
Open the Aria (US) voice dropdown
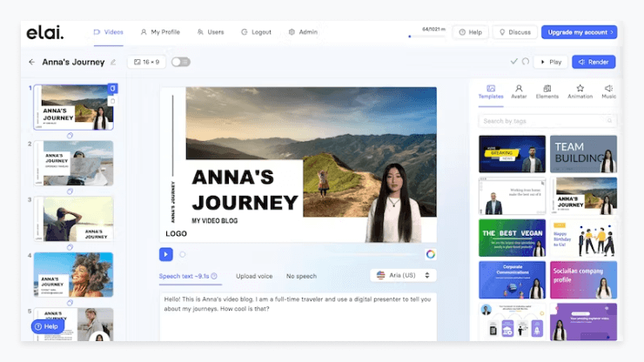click(403, 275)
